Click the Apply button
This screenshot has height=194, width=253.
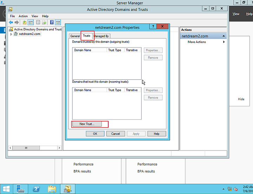pyautogui.click(x=136, y=134)
